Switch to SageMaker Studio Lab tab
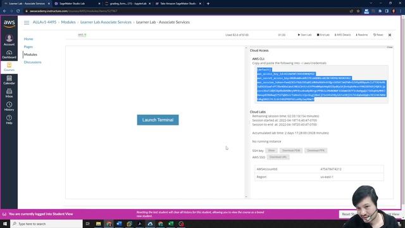The height and width of the screenshot is (228, 405). point(77,4)
